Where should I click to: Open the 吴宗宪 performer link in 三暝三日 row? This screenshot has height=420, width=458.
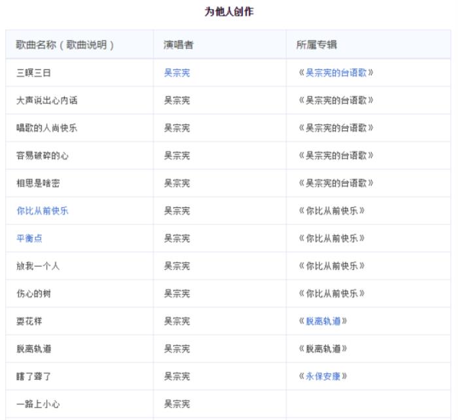pos(177,73)
